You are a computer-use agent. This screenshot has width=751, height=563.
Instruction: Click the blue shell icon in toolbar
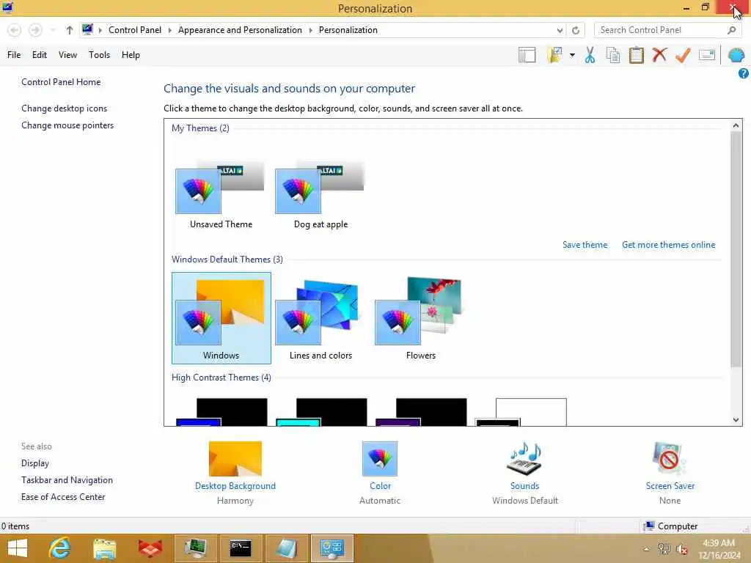[736, 55]
